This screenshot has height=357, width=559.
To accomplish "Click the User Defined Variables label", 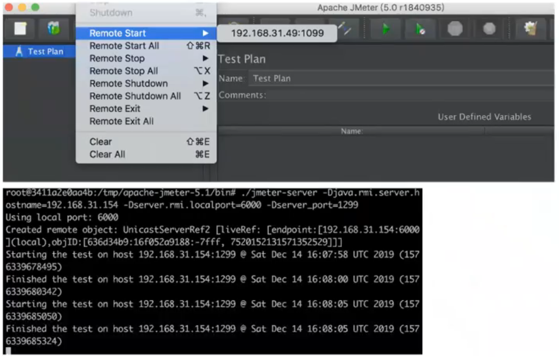I will click(x=484, y=117).
